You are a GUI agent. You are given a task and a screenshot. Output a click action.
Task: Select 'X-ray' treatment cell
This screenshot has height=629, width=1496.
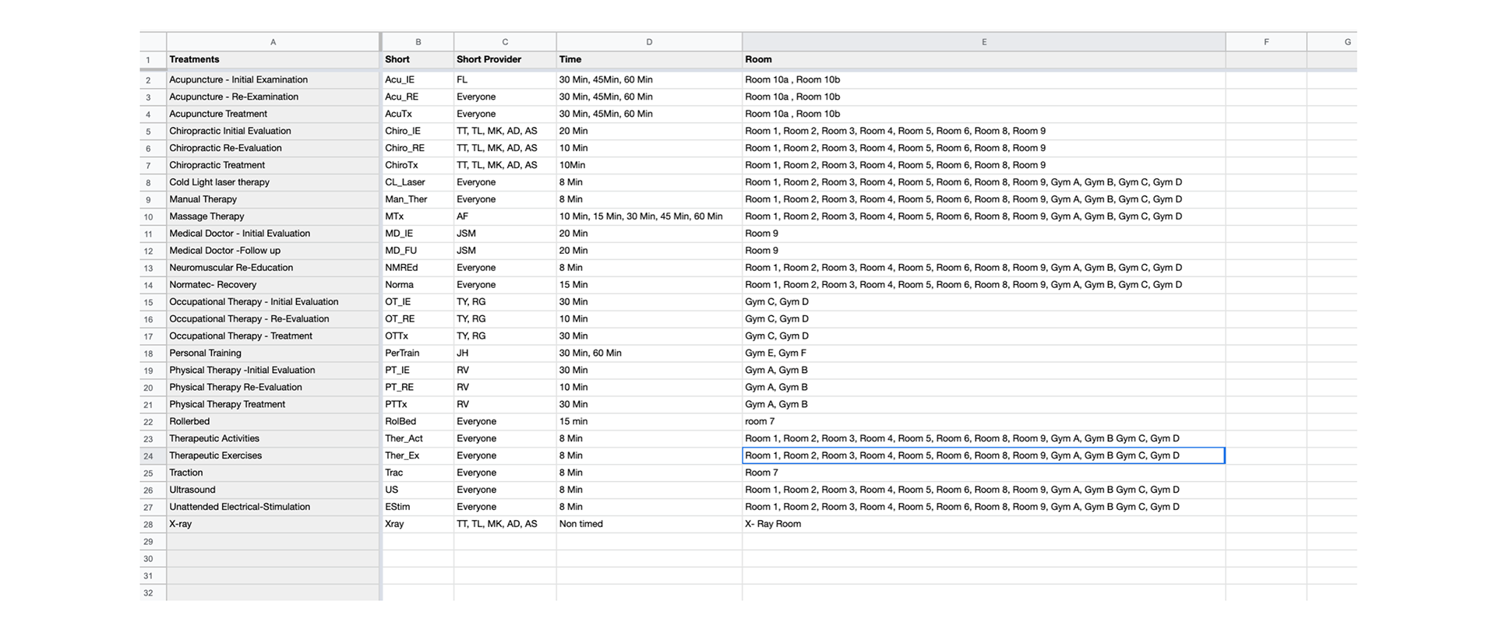273,525
